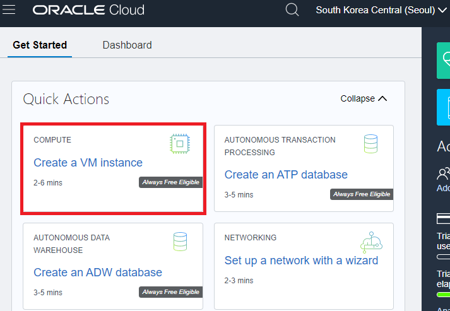The image size is (450, 311).
Task: Open the South Korea Central region dropdown
Action: click(x=381, y=10)
